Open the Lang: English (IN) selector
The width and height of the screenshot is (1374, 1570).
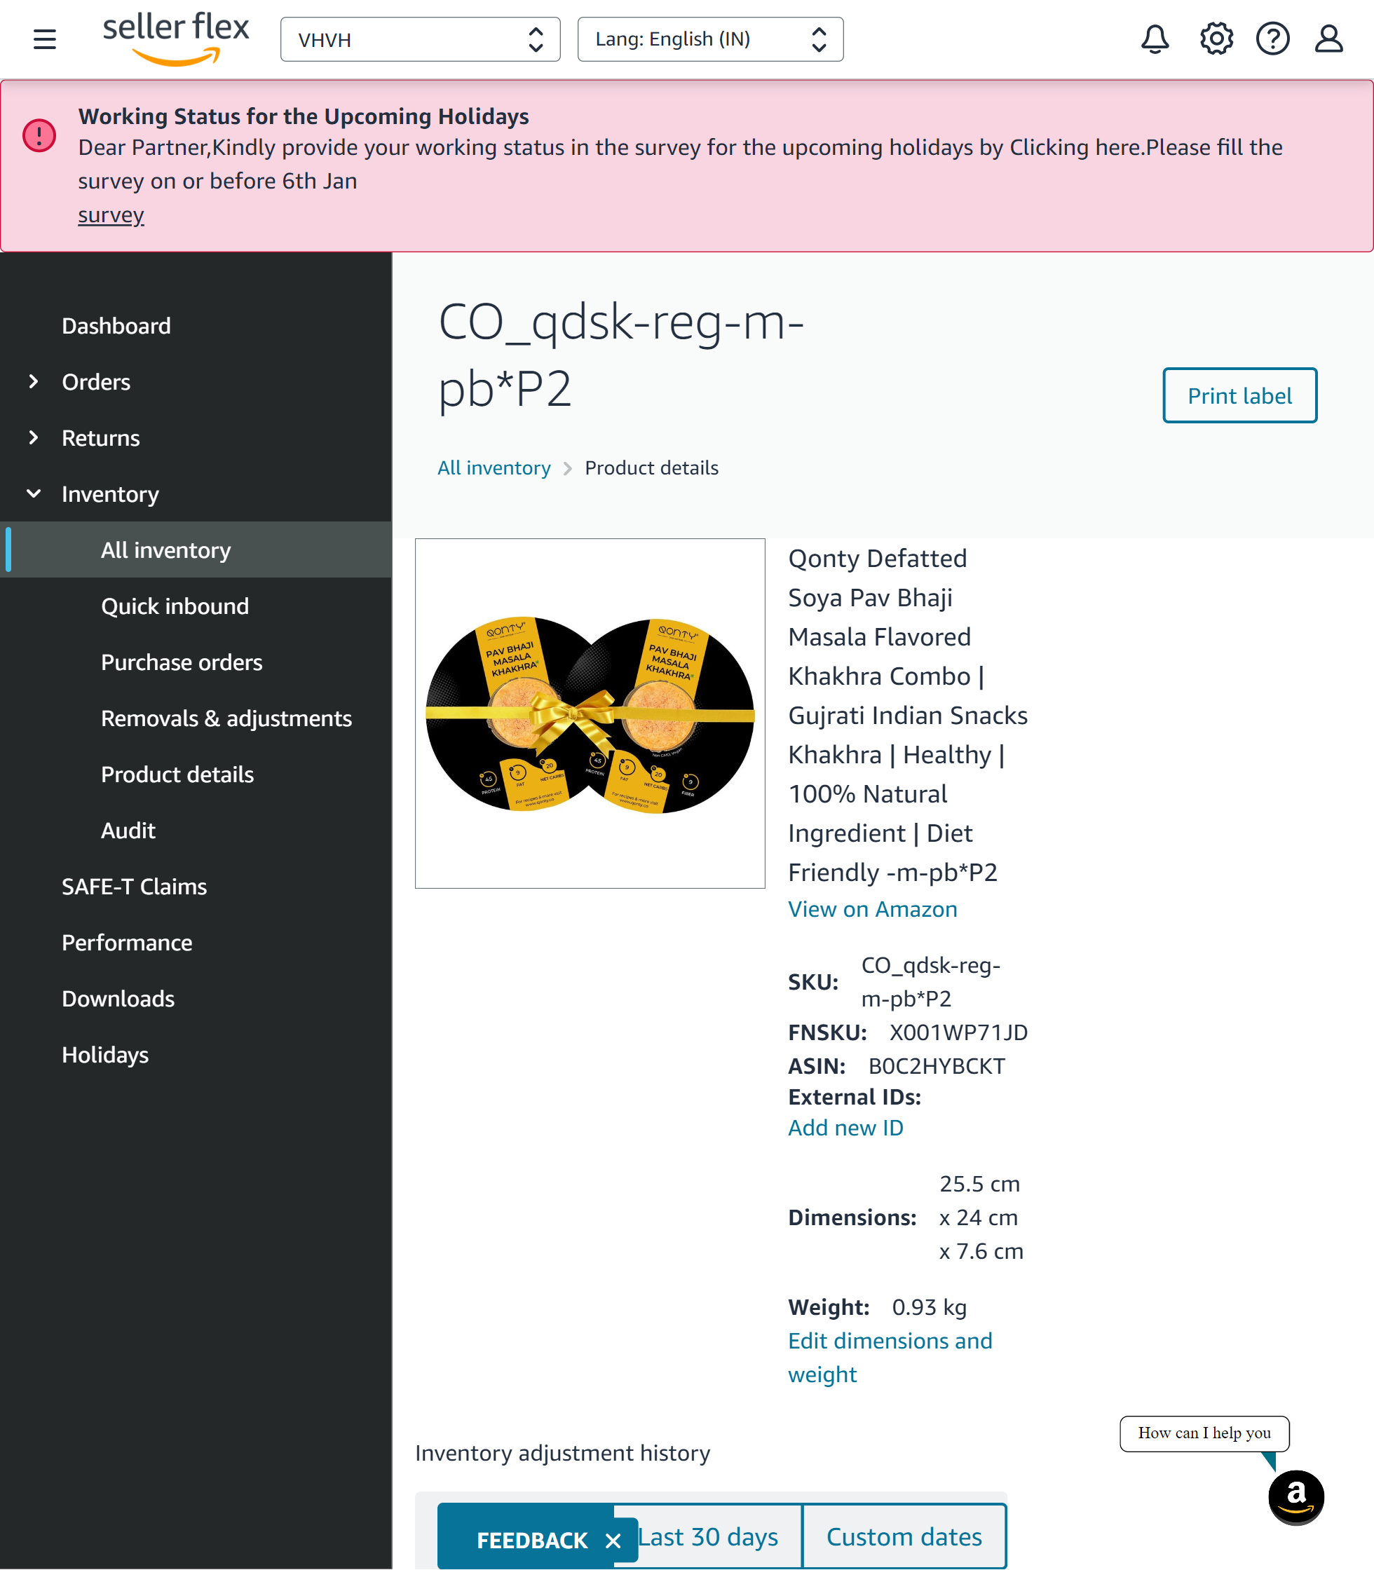pos(710,39)
